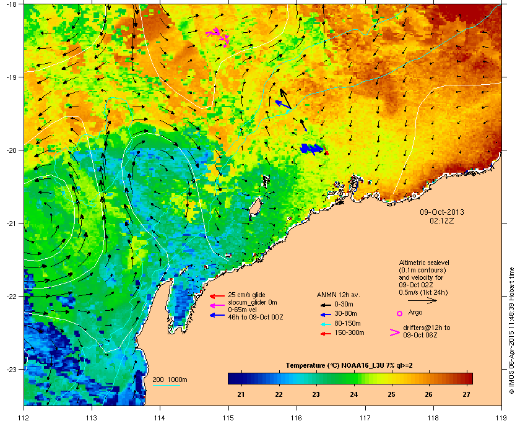Image resolution: width=520 pixels, height=421 pixels.
Task: Click the 'ANMN 12h av.' legend heading
Action: pos(338,295)
